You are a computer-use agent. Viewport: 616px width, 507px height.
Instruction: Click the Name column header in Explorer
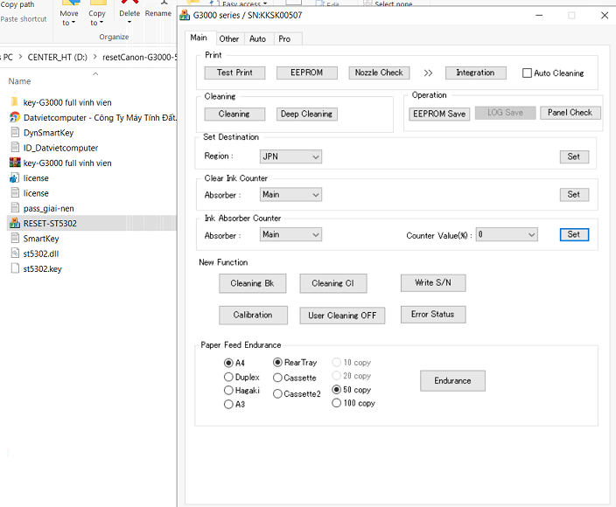(x=19, y=81)
